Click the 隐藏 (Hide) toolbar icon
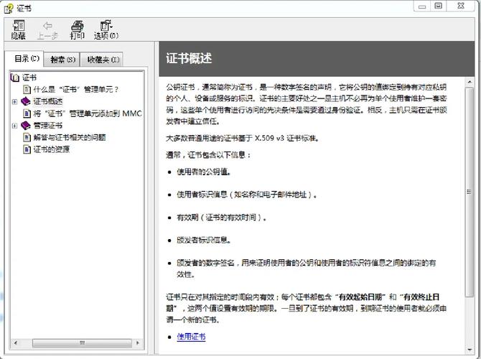This screenshot has height=359, width=481. (x=19, y=29)
